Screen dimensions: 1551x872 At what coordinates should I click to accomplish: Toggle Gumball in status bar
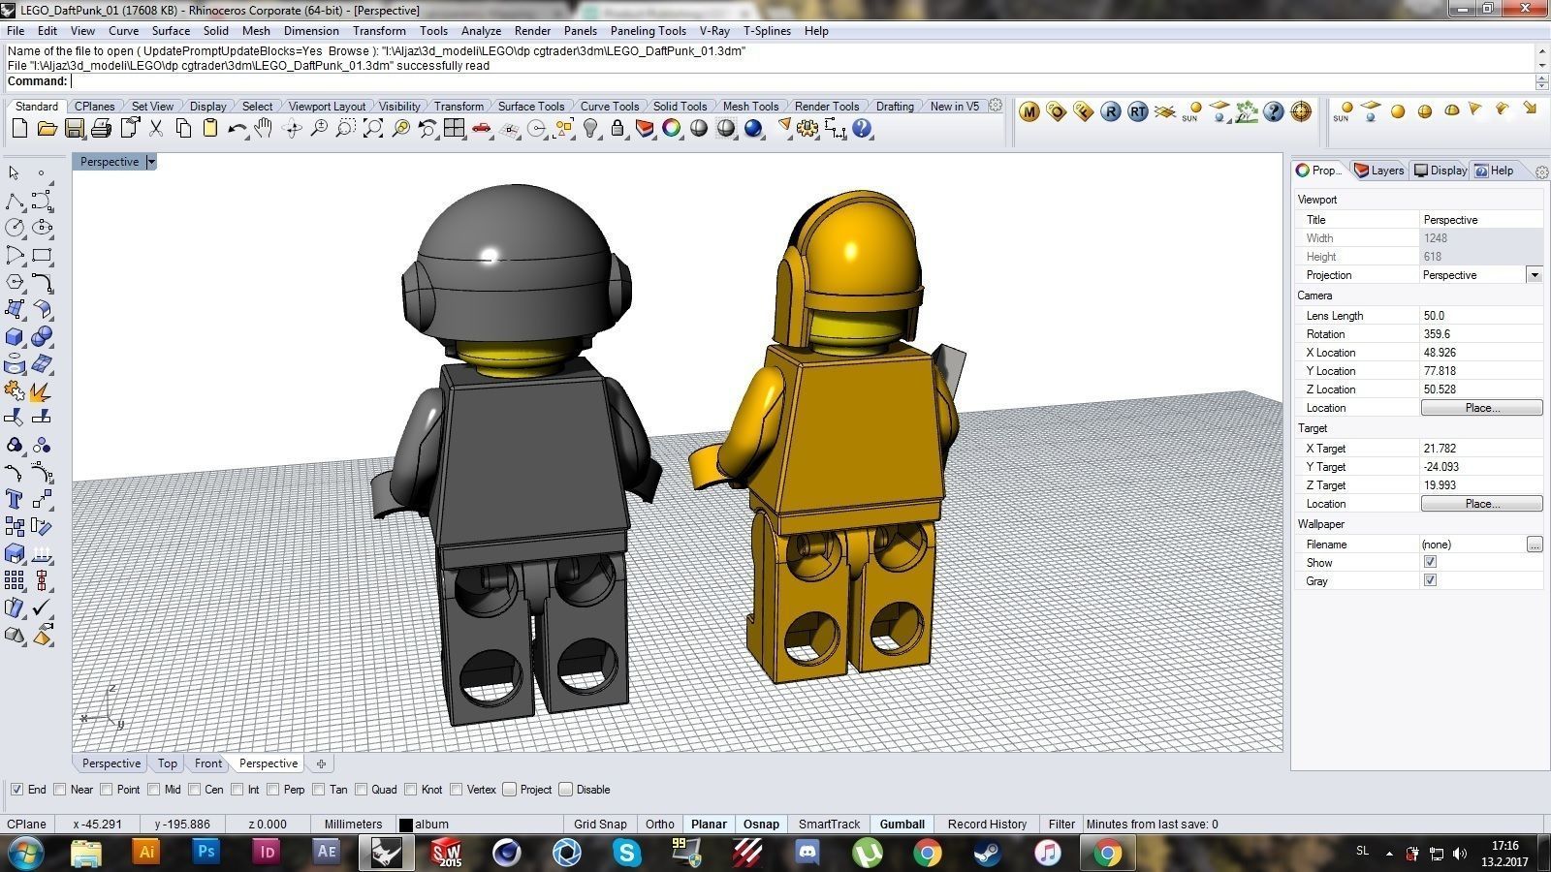902,824
